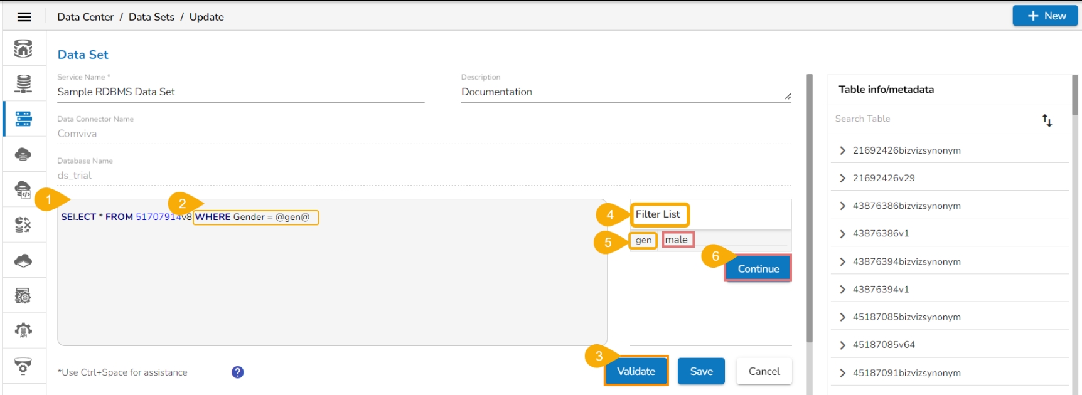
Task: Expand the 21692426bizvizsynonym table
Action: pyautogui.click(x=842, y=150)
